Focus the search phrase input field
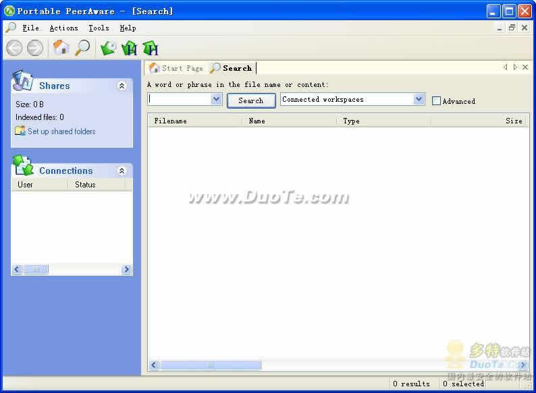Screen dimensions: 536x393 pyautogui.click(x=180, y=99)
